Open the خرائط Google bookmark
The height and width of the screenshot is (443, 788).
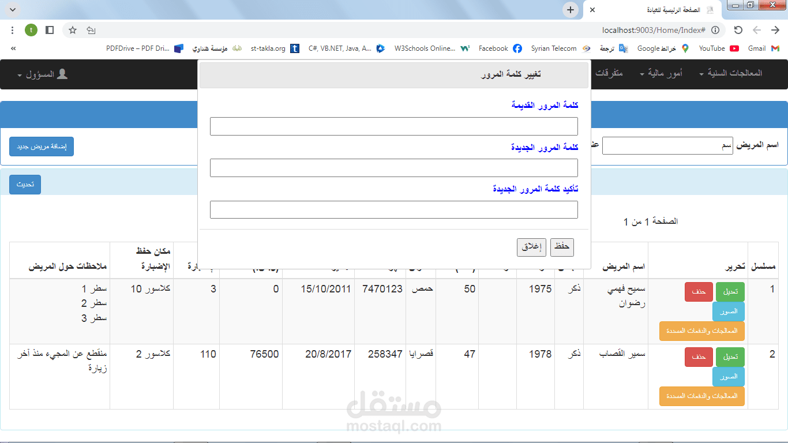pyautogui.click(x=663, y=48)
